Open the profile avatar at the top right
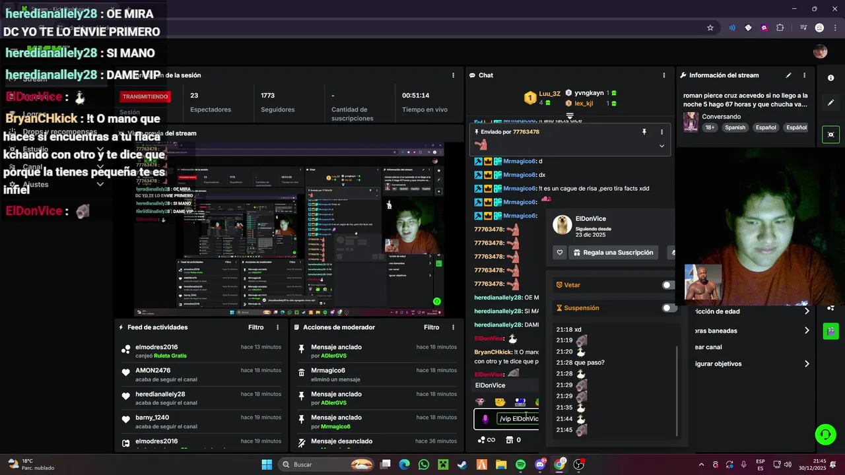 pos(821,52)
